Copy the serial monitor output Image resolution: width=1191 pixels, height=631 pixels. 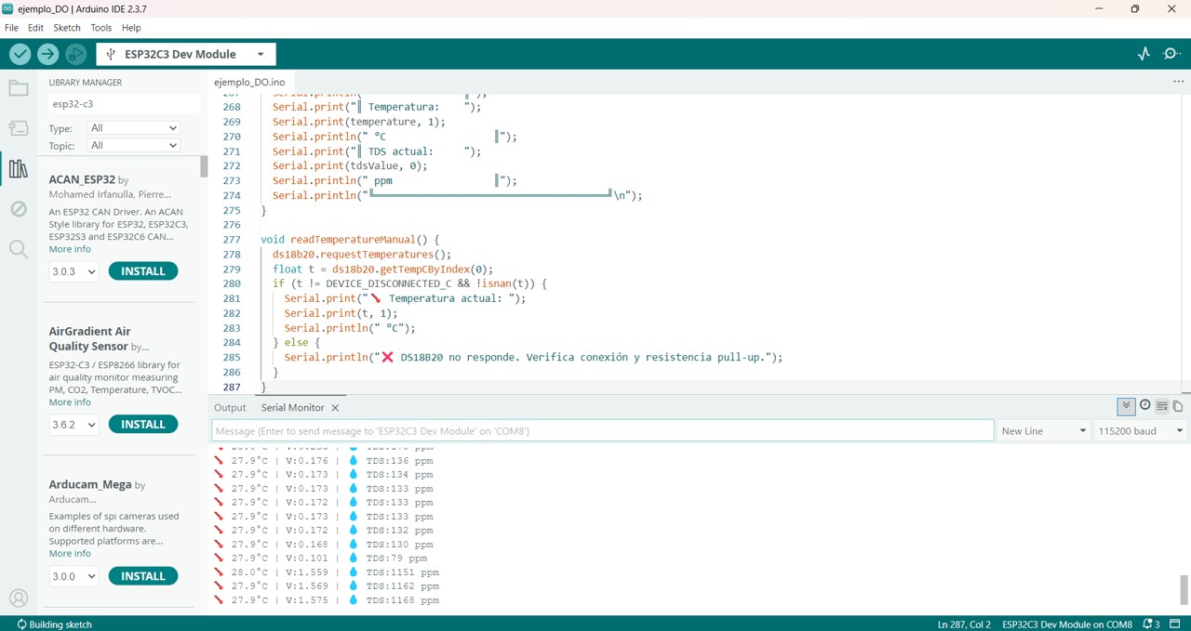point(1178,406)
